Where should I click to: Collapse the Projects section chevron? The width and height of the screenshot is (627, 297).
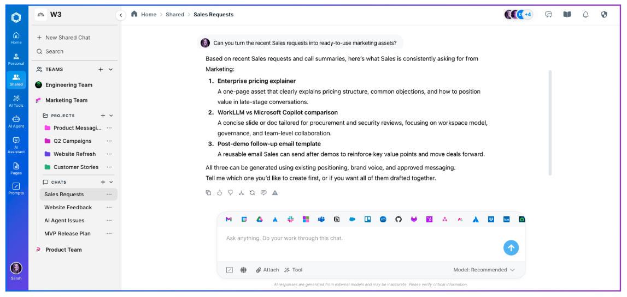click(111, 116)
